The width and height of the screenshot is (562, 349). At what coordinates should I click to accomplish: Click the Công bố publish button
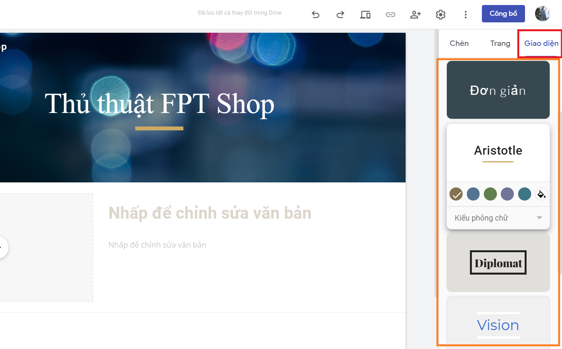click(503, 13)
